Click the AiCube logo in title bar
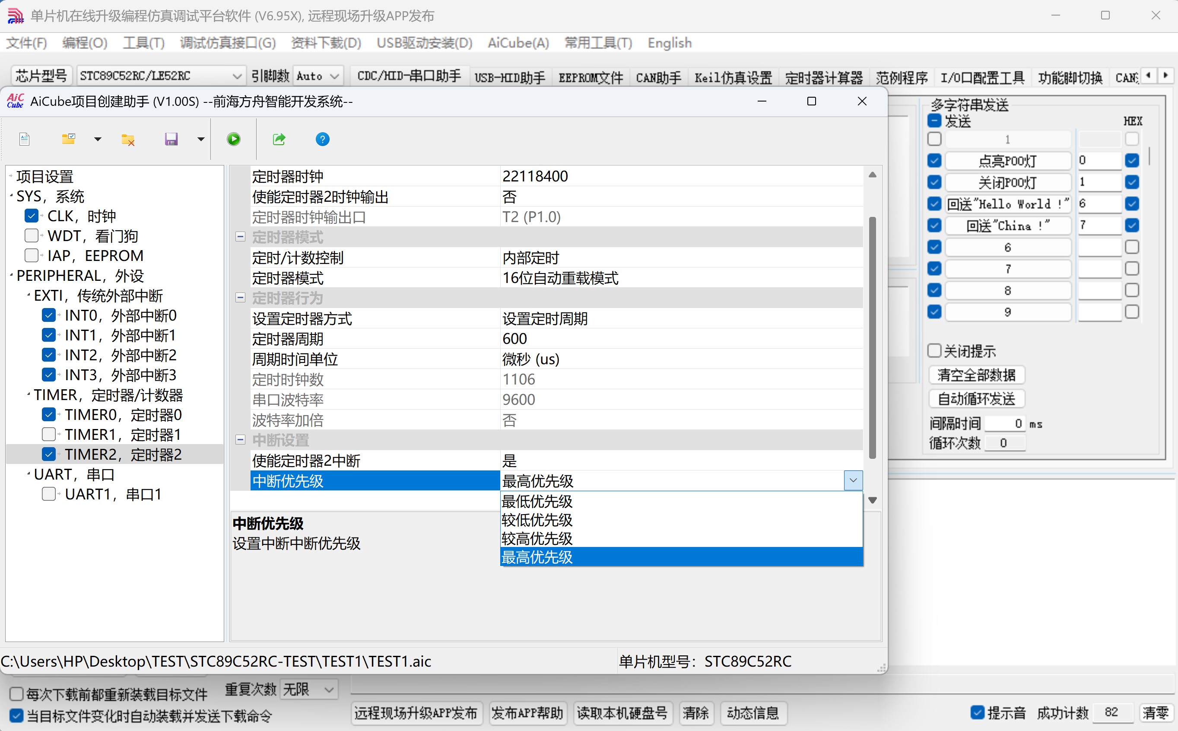 coord(15,101)
